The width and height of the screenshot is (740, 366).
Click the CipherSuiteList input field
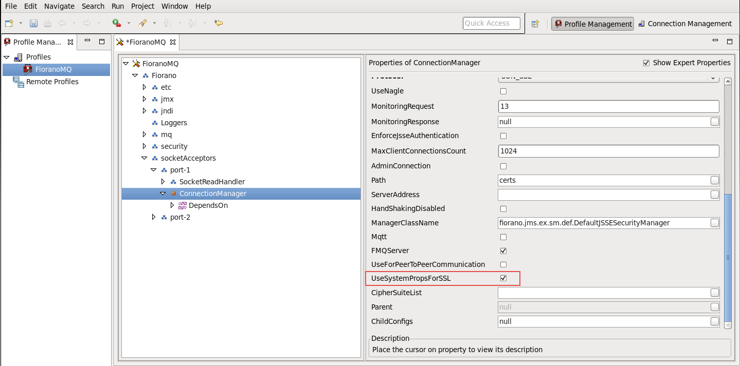(604, 293)
